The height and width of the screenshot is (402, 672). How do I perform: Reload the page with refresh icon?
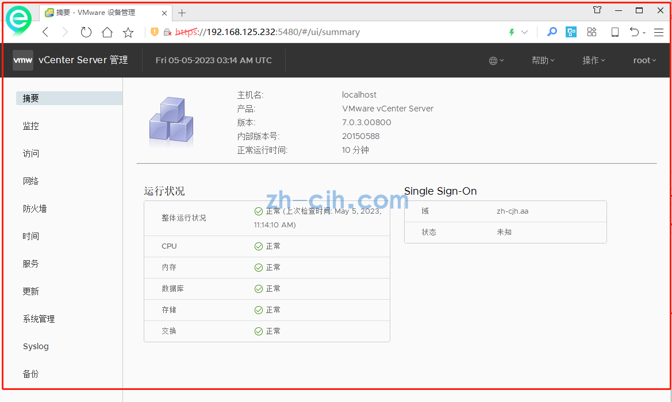coord(86,32)
